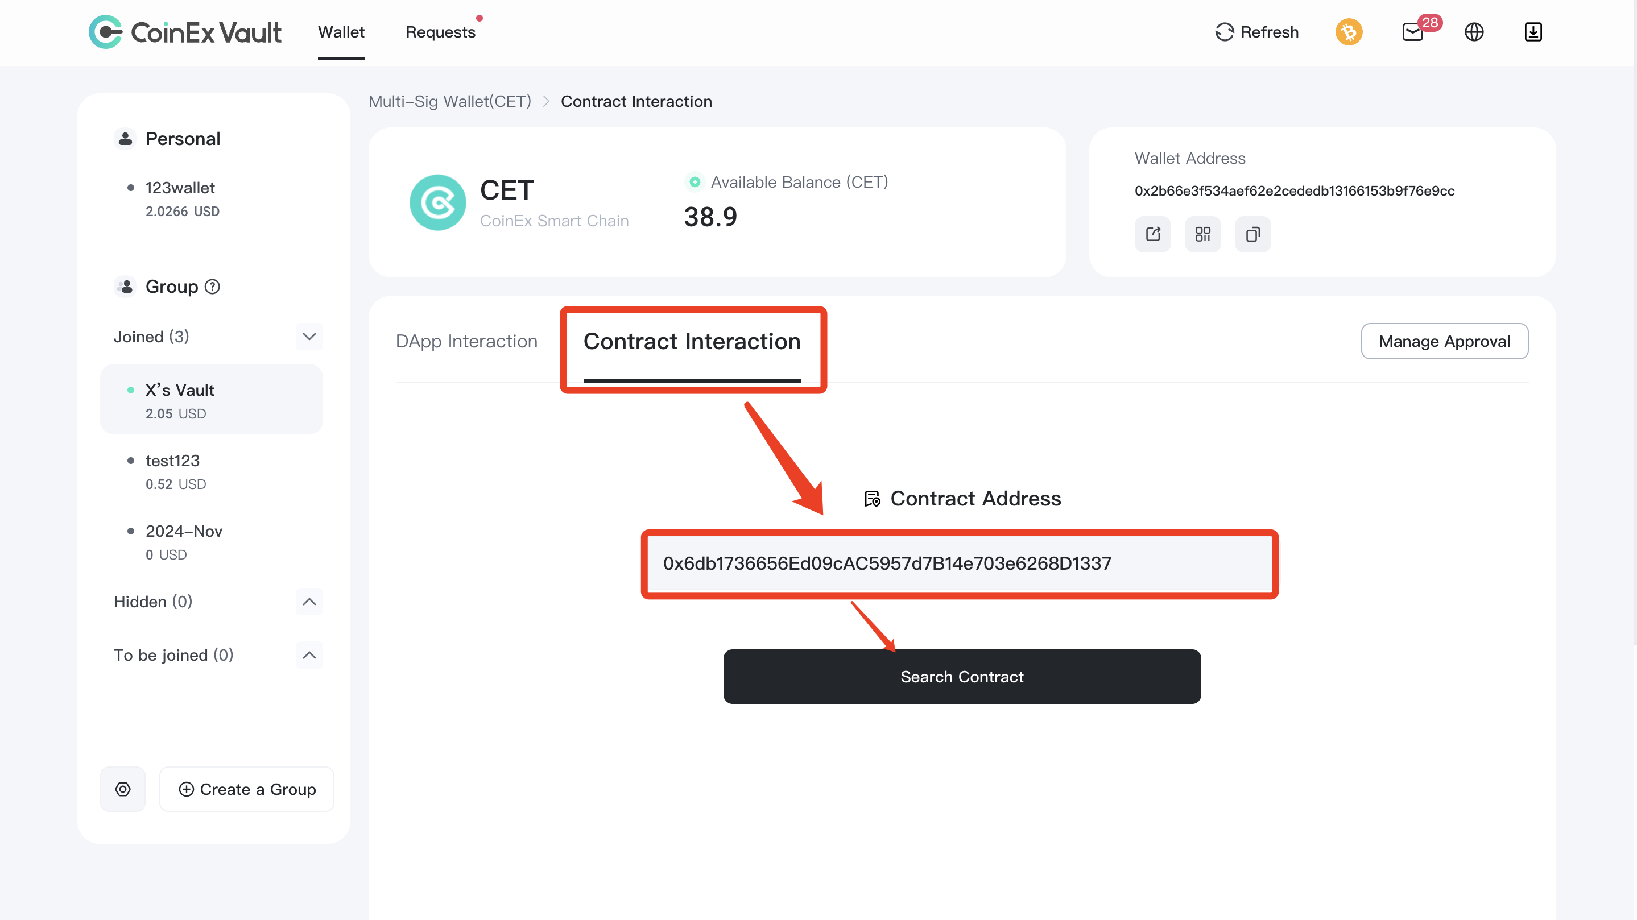Switch to the DApp Interaction tab
This screenshot has width=1637, height=920.
pyautogui.click(x=466, y=341)
